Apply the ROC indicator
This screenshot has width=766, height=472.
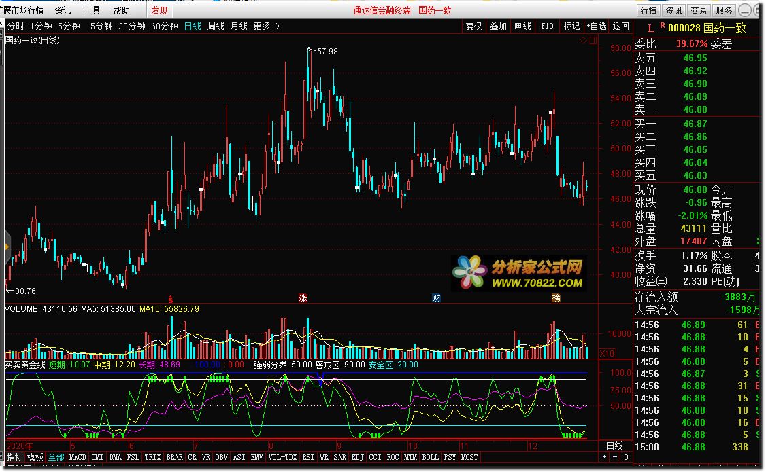393,457
